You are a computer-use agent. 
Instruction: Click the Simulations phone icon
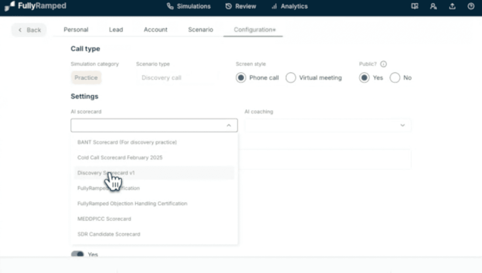pos(170,6)
